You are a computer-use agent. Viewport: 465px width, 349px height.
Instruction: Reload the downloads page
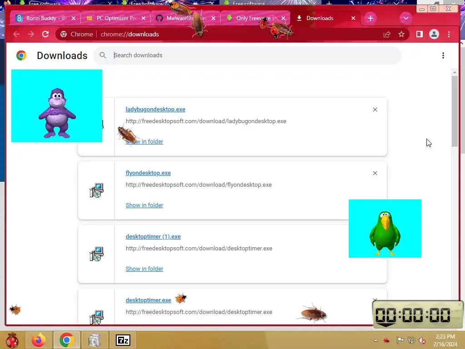(45, 34)
